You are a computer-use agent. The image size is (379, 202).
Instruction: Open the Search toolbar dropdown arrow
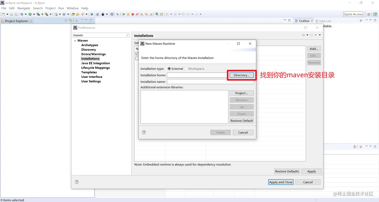[x=86, y=14]
